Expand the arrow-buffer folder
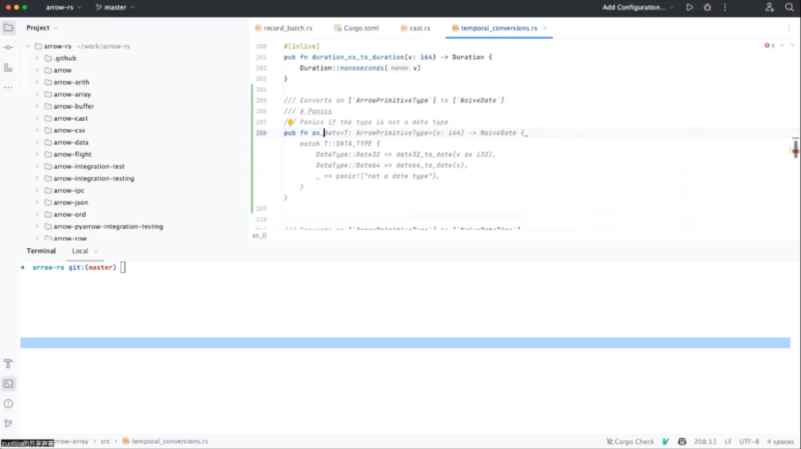 click(x=37, y=106)
